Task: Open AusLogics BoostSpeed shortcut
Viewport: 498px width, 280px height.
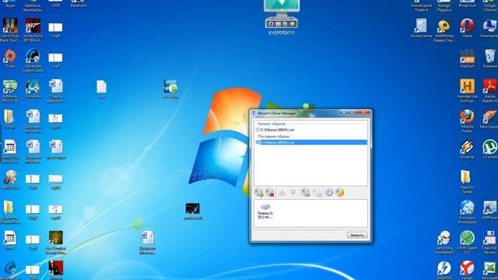Action: click(x=467, y=212)
